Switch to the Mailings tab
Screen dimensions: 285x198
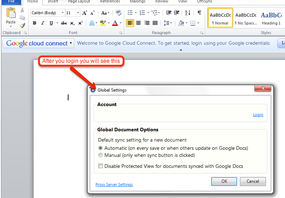coord(138,1)
